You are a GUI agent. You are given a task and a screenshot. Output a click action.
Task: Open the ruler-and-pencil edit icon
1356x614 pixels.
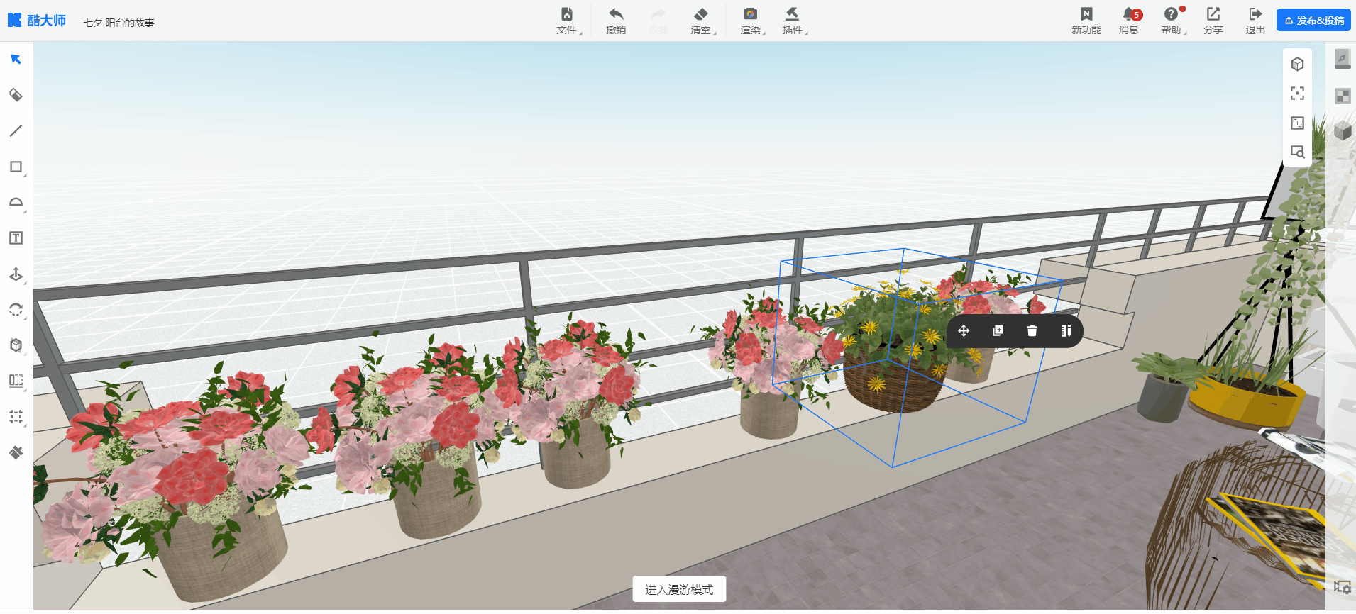pos(1066,331)
